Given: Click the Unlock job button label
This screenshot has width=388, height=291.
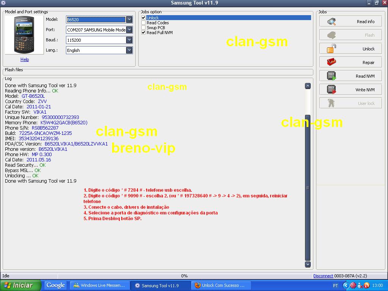Looking at the screenshot, I should (368, 49).
